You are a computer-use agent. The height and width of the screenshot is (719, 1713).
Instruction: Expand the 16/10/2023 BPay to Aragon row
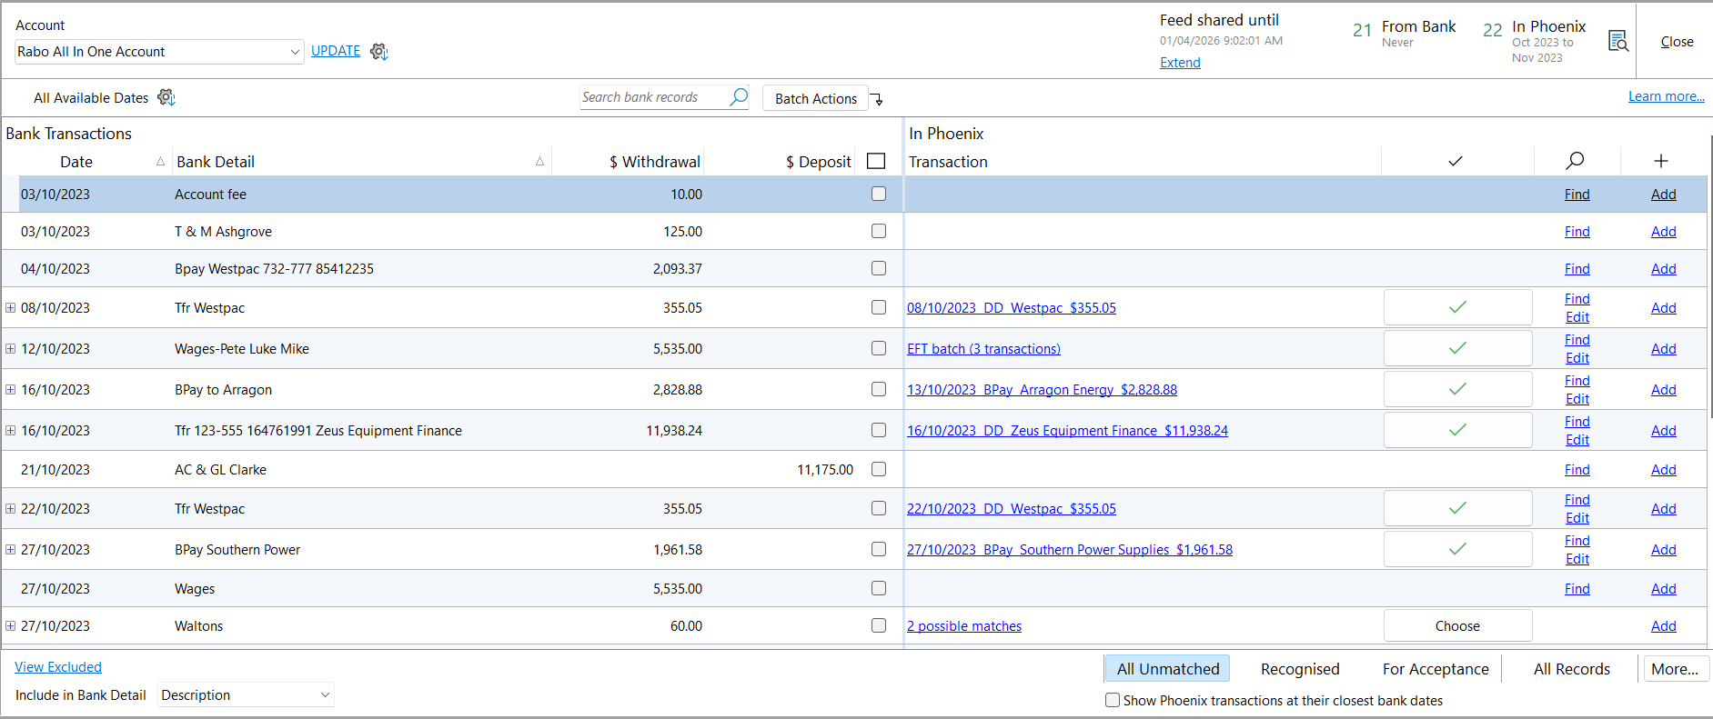11,389
